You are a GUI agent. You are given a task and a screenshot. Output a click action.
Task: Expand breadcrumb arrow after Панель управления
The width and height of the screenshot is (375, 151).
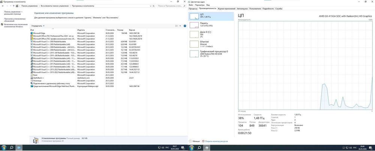[39, 6]
